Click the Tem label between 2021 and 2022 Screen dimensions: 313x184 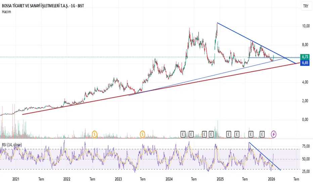coord(41,179)
